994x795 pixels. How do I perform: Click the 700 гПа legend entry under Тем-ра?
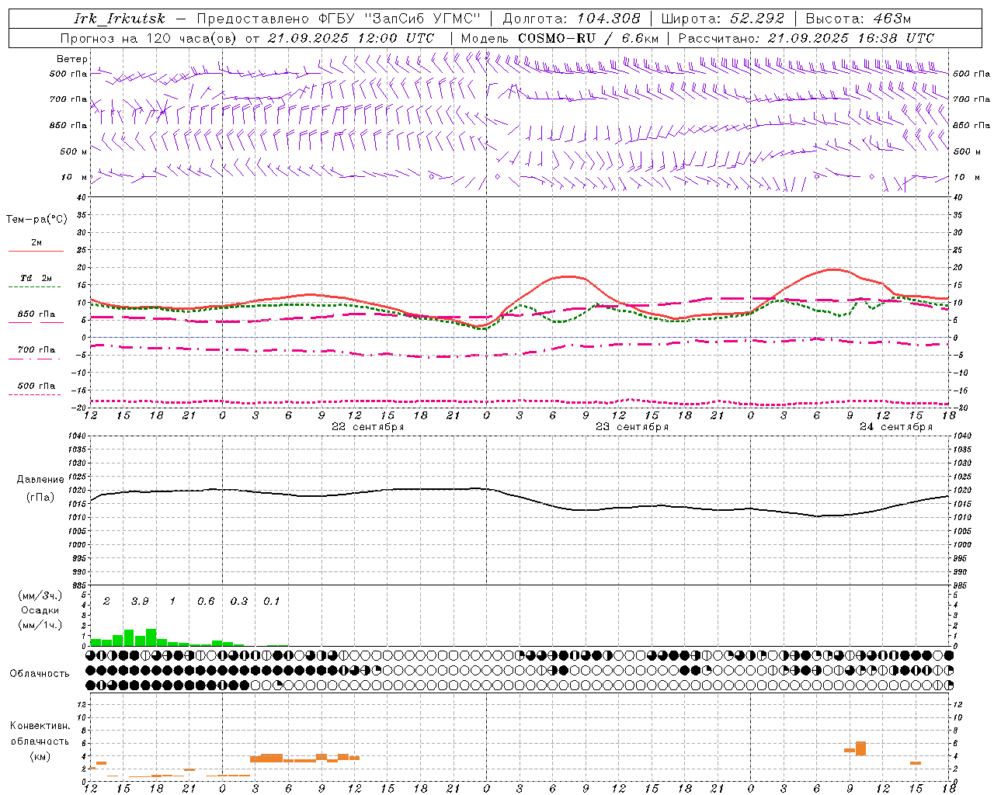click(36, 350)
